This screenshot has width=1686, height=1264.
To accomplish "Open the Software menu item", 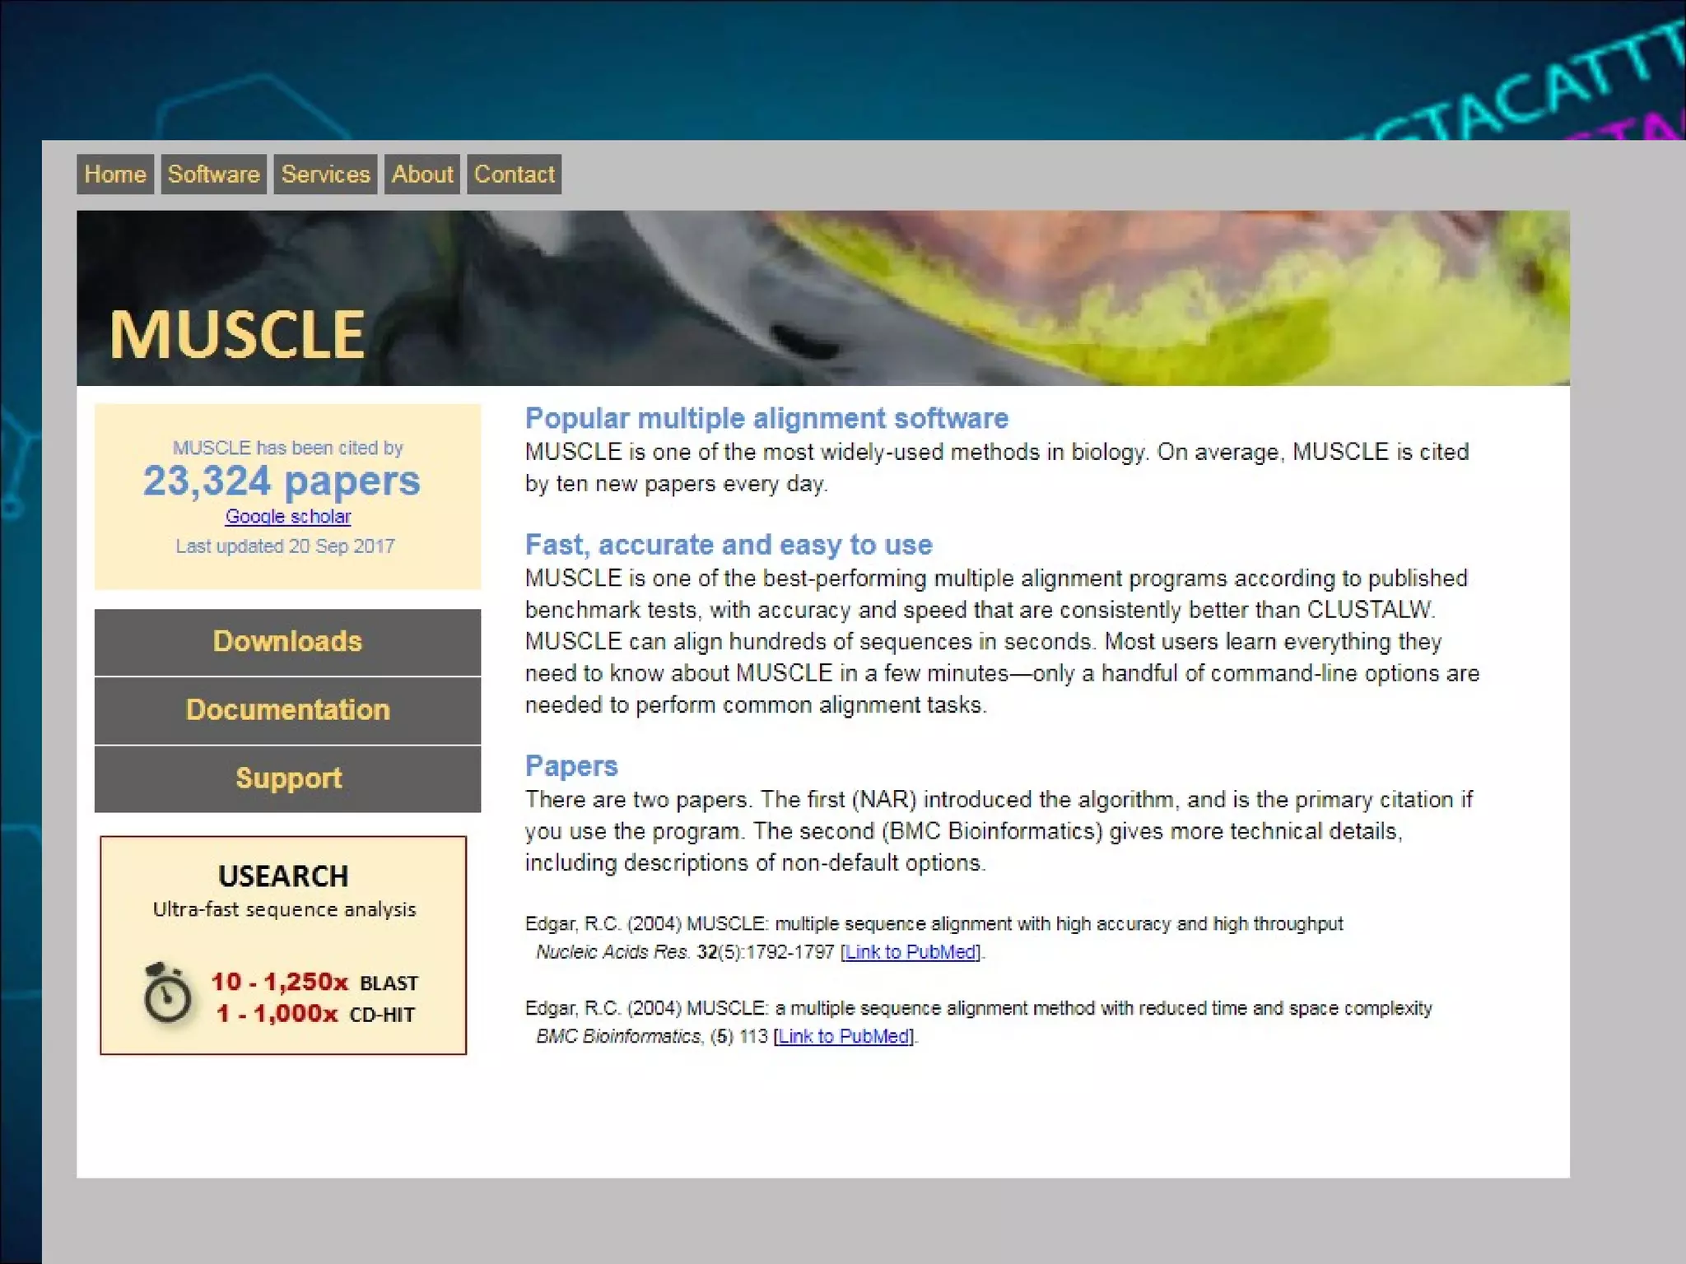I will (213, 174).
